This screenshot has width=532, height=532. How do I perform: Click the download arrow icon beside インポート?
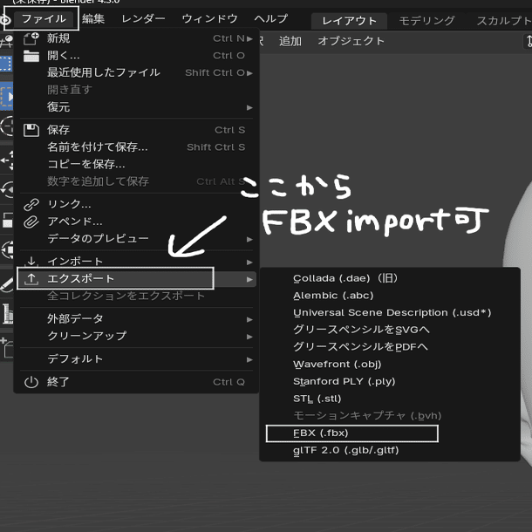31,262
